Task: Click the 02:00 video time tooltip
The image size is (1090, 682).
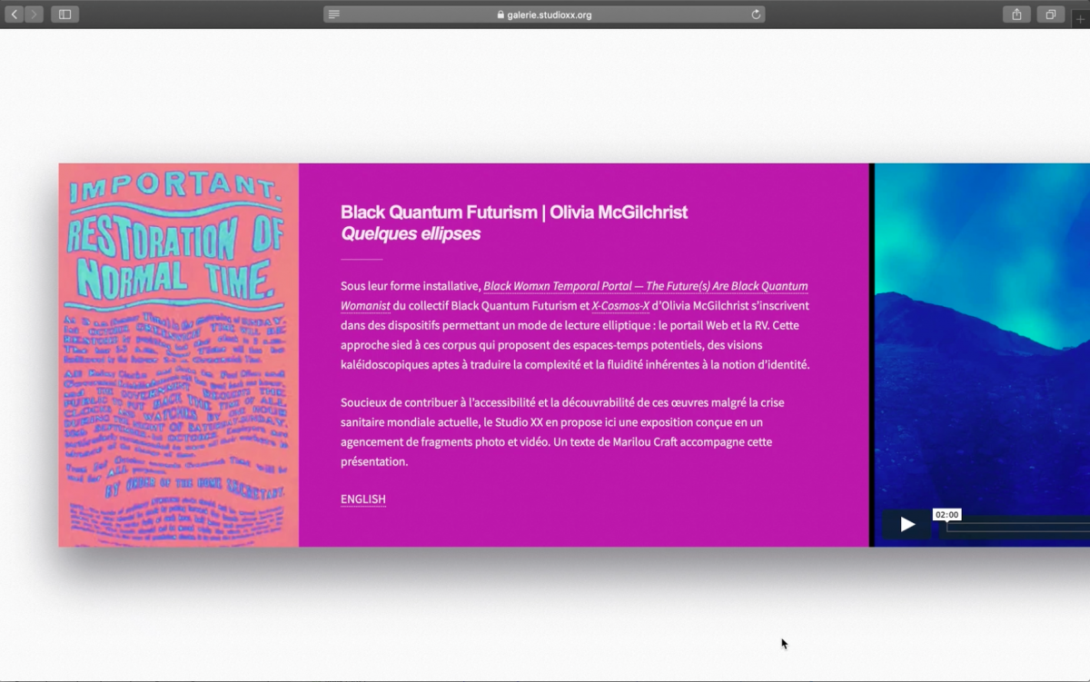Action: pyautogui.click(x=946, y=515)
